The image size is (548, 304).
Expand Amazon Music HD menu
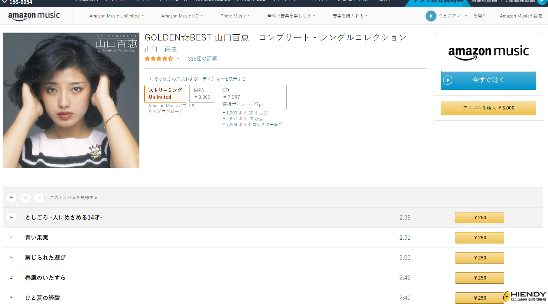point(182,16)
